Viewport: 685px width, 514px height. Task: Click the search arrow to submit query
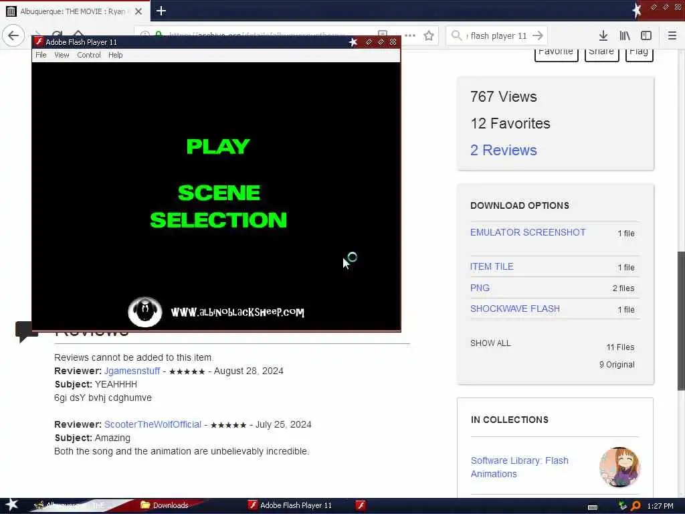tap(538, 35)
